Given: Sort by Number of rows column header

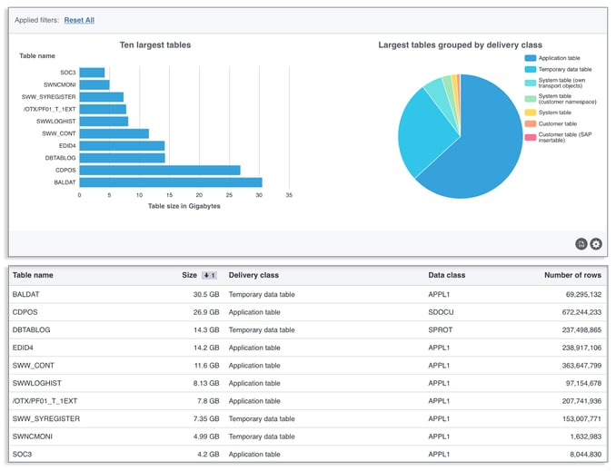Looking at the screenshot, I should (572, 275).
